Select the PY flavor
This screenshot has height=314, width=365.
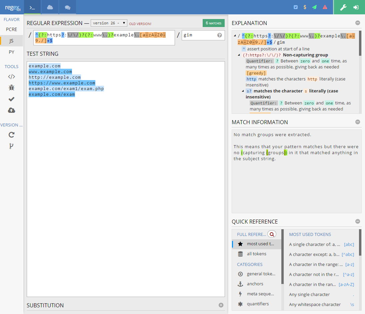coord(11,52)
